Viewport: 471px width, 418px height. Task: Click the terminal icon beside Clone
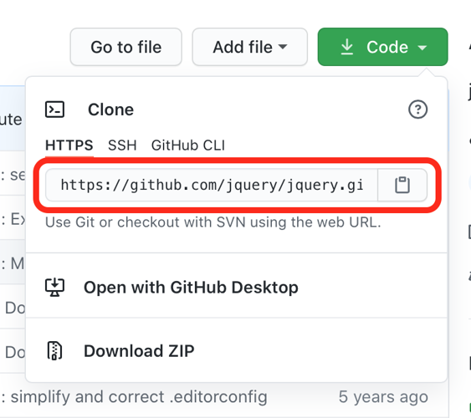(54, 110)
